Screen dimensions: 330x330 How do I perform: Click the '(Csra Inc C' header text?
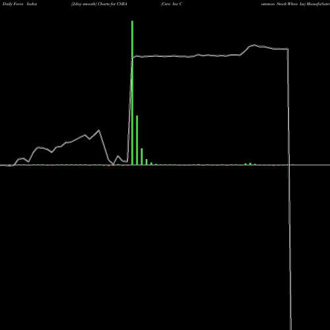tap(172, 4)
